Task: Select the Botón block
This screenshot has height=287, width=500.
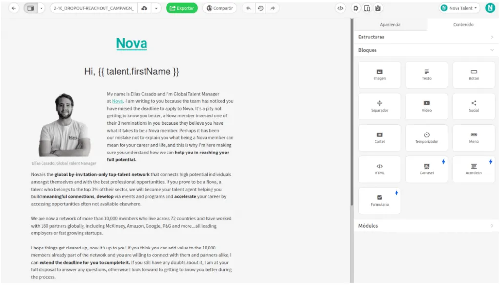Action: (474, 75)
